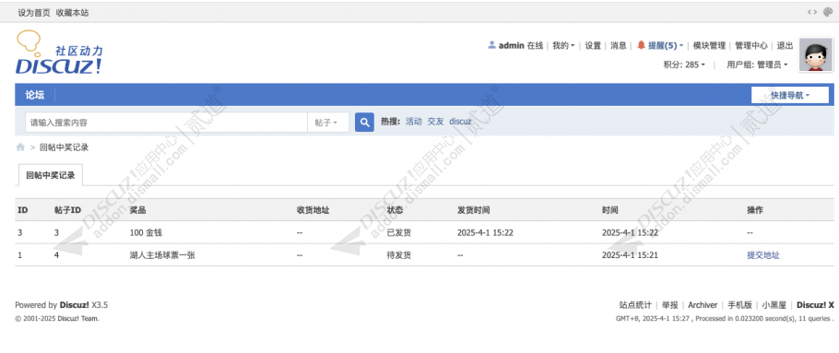839x353 pixels.
Task: Open 管理中心 in the user menu
Action: tap(751, 46)
